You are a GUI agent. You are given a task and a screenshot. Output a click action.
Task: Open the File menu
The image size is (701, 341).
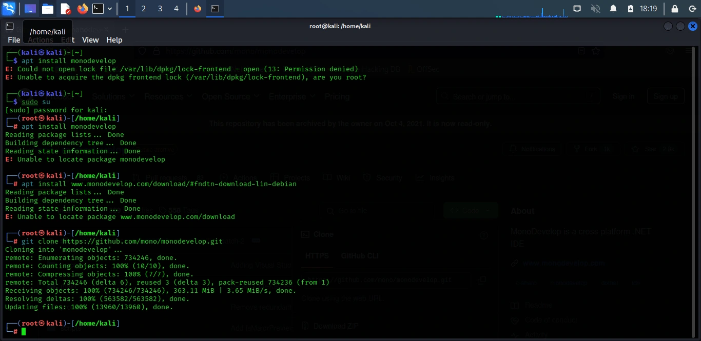click(14, 40)
